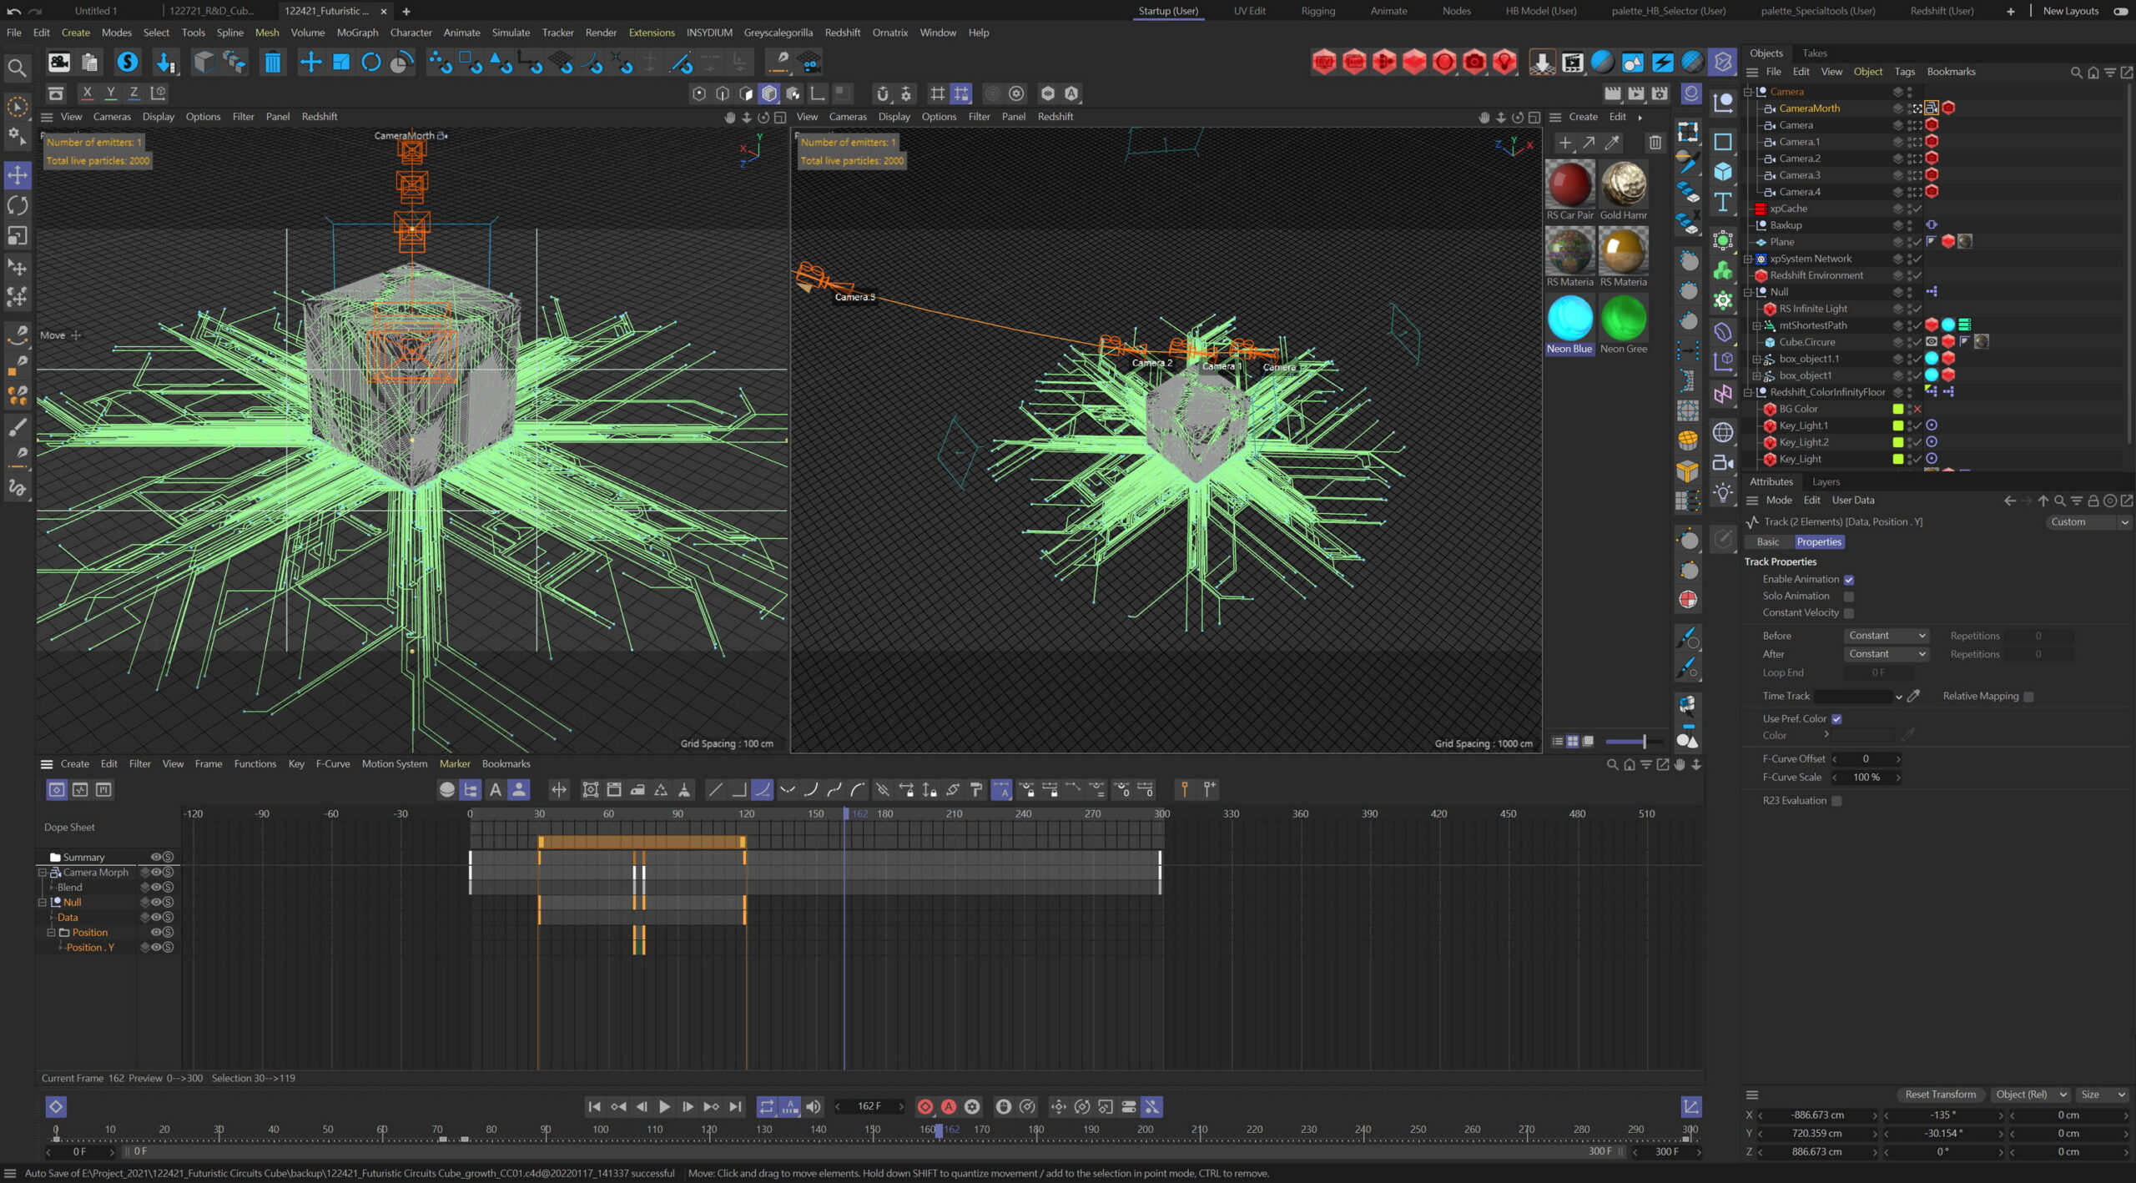Enable Autokeying button in timeline
Image resolution: width=2136 pixels, height=1183 pixels.
949,1106
